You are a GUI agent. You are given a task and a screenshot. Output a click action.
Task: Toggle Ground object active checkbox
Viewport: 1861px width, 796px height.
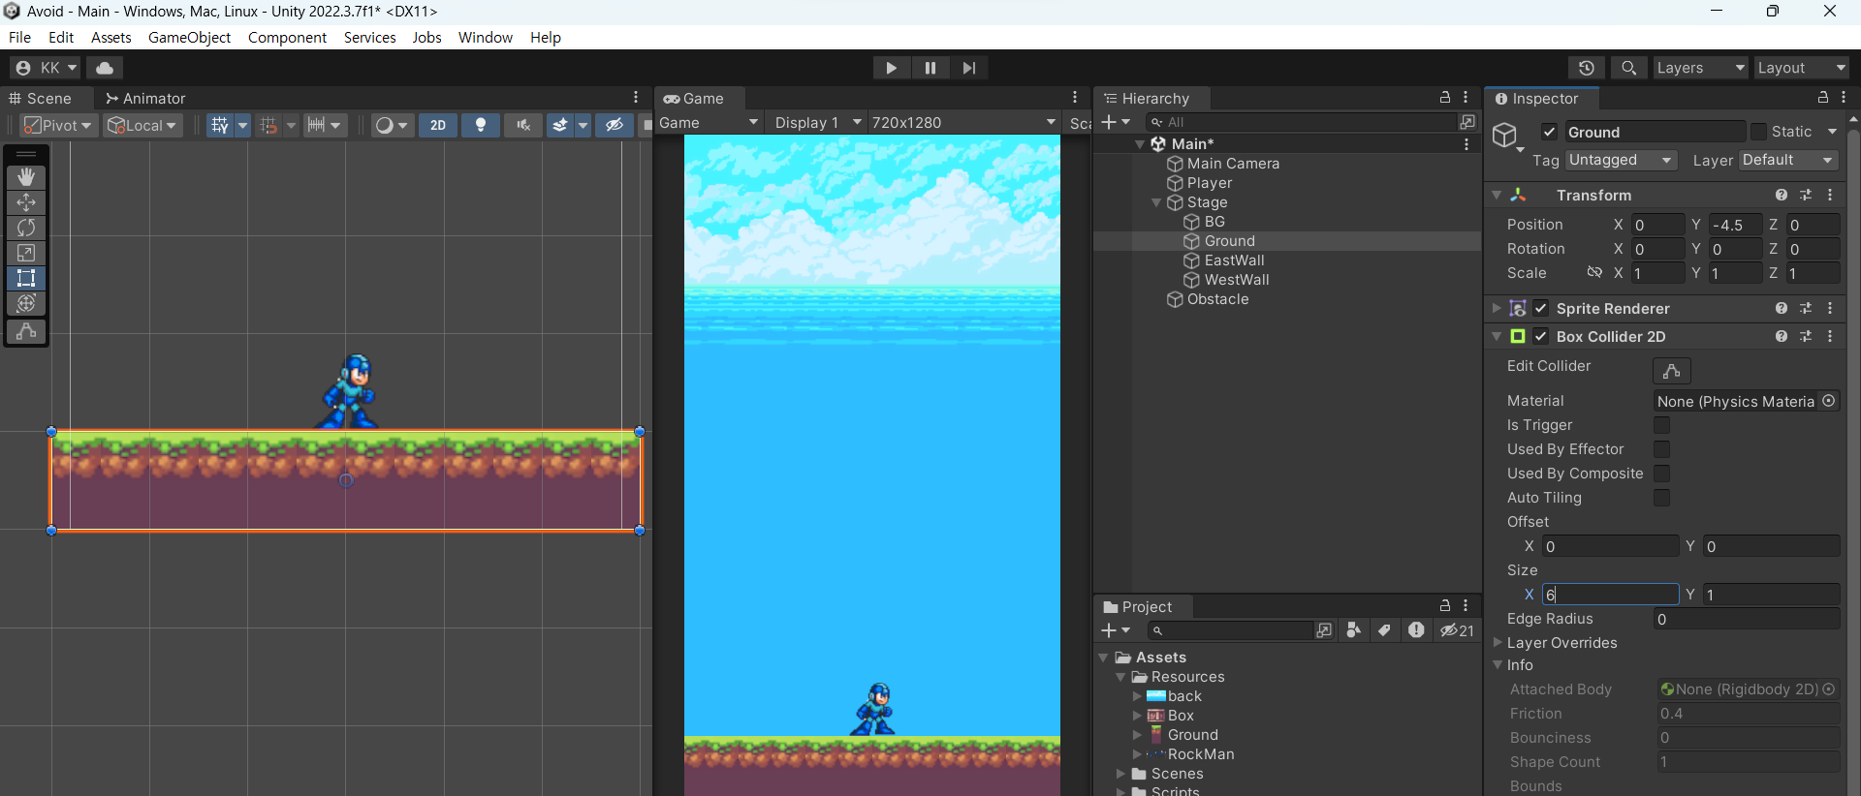[x=1549, y=132]
